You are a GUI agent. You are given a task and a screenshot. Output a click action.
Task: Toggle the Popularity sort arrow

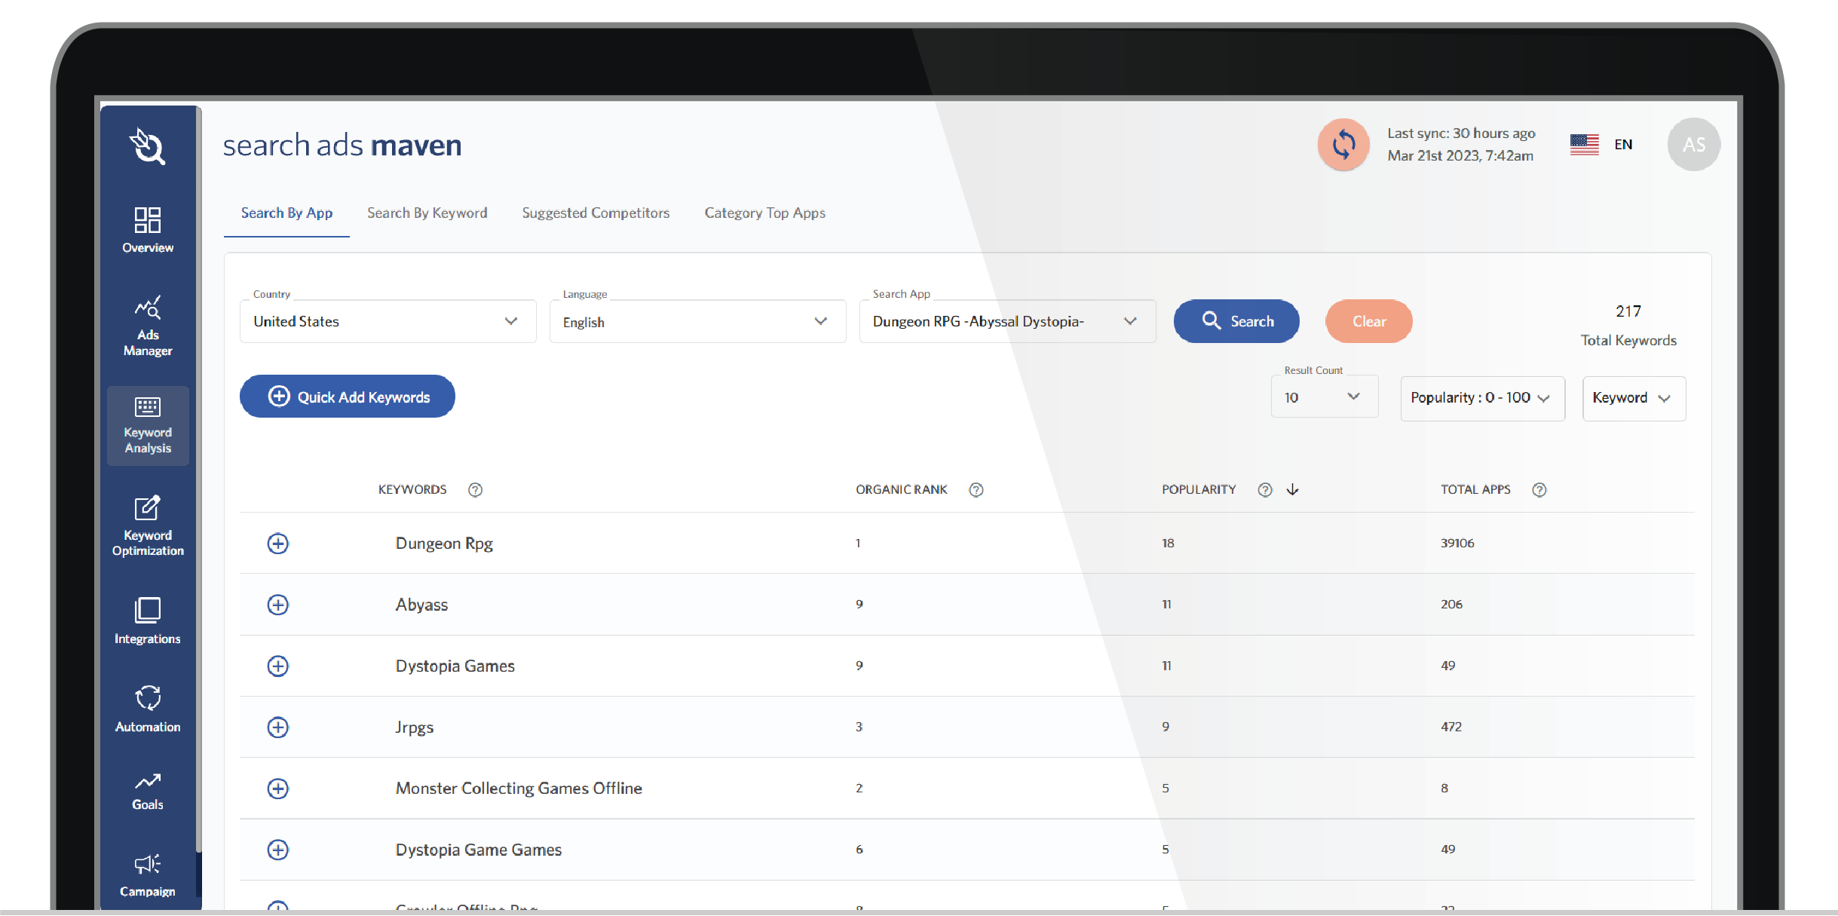tap(1292, 490)
